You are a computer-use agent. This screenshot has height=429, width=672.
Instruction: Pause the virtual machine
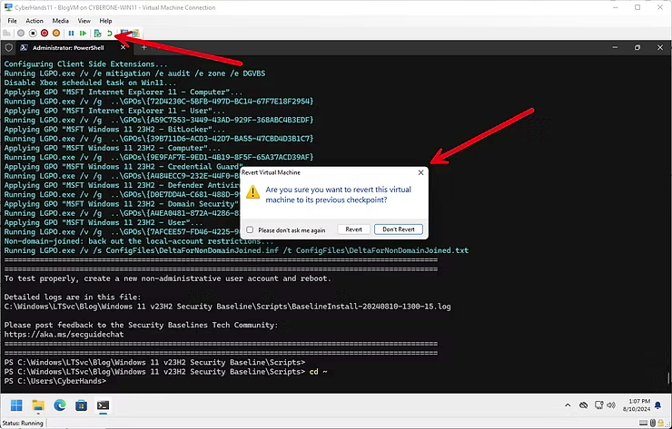pos(71,33)
